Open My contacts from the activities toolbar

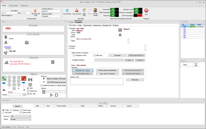point(67,10)
